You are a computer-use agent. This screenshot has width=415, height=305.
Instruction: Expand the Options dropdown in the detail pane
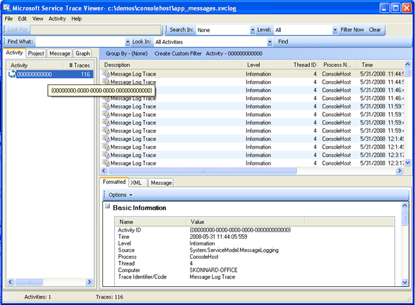[120, 195]
